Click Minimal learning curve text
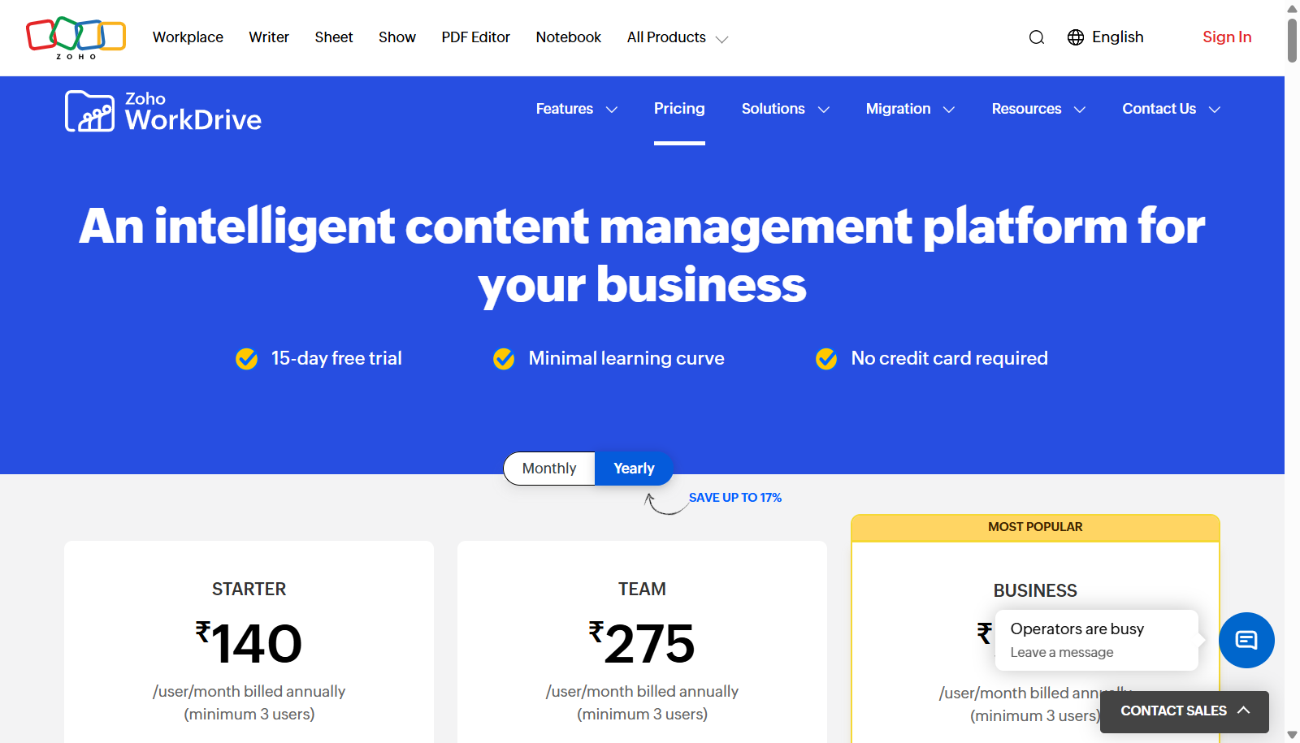This screenshot has height=743, width=1300. (626, 359)
